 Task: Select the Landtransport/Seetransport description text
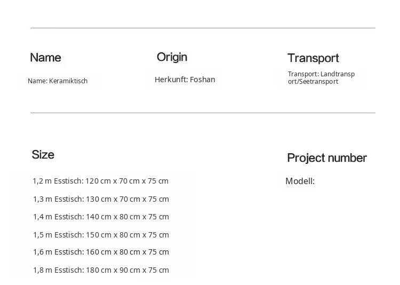click(x=321, y=77)
